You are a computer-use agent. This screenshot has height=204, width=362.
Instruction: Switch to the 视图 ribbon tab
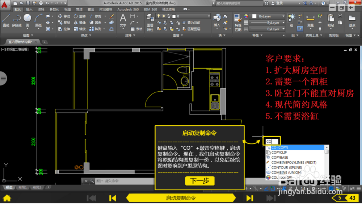tap(67, 9)
